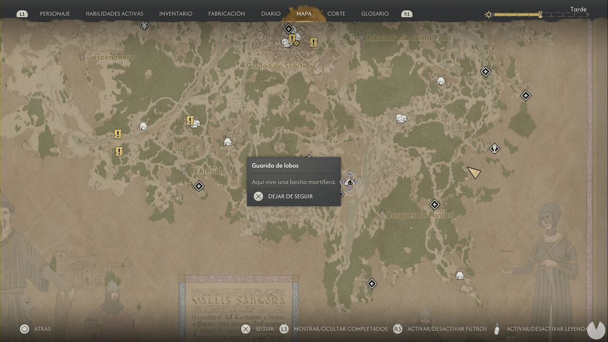Go to the INVENTARIO tab
Screen dimensions: 608x342
click(176, 14)
